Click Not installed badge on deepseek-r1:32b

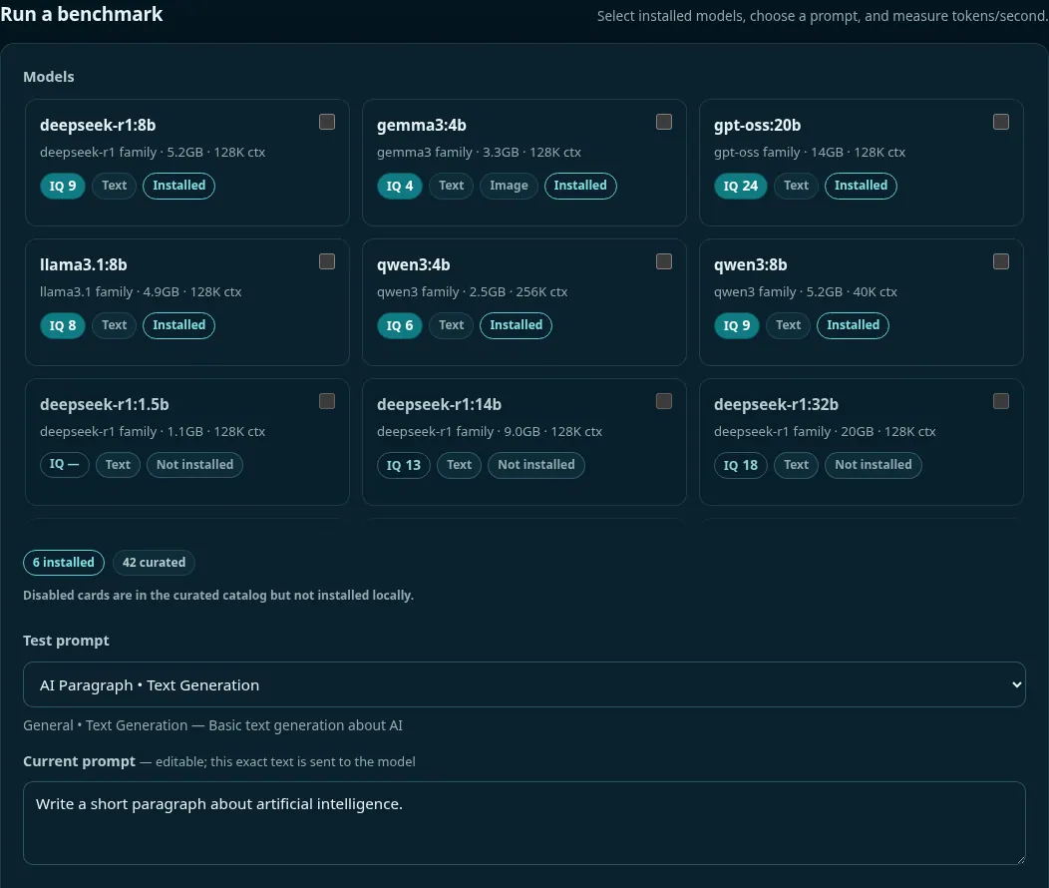pos(874,464)
